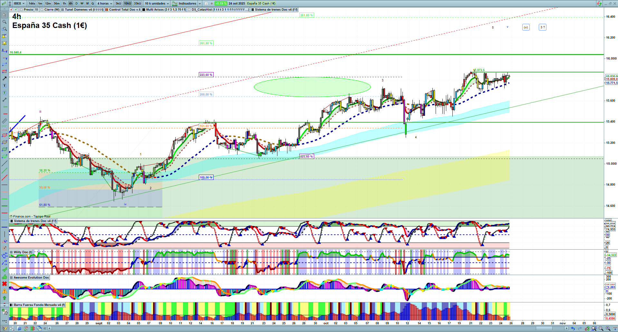Select the ruler measurement tool
The height and width of the screenshot is (332, 618).
[5, 121]
